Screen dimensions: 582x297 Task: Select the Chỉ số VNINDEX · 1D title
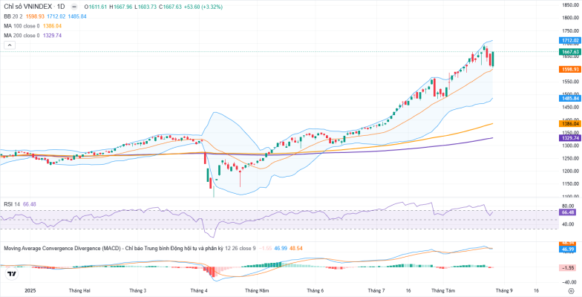(34, 7)
